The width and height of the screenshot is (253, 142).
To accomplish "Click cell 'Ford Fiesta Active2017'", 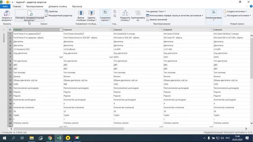I will click(x=88, y=34).
